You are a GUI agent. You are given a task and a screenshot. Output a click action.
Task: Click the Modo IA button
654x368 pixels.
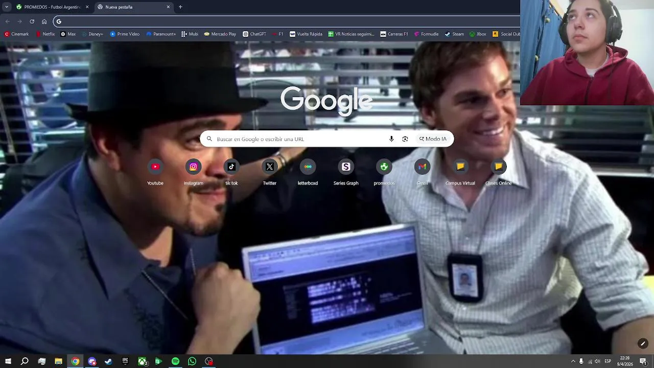[x=433, y=139]
